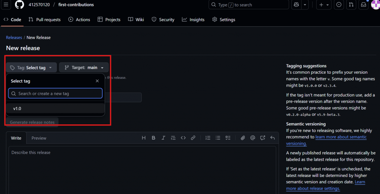
Task: Click the cross-reference icon in toolbar
Action: 262,138
